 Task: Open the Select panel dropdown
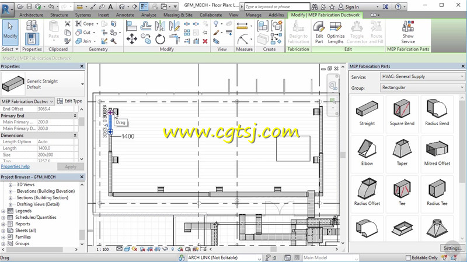point(10,49)
